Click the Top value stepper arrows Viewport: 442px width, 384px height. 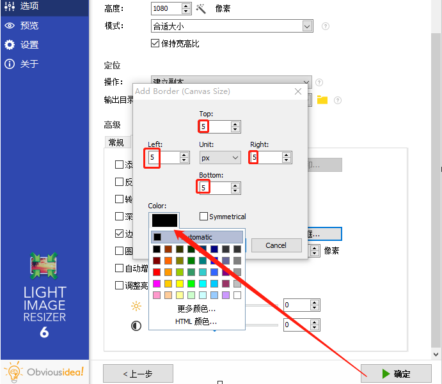235,127
